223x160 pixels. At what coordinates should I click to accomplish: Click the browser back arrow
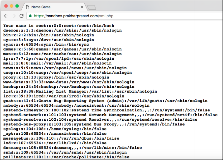coord(6,16)
